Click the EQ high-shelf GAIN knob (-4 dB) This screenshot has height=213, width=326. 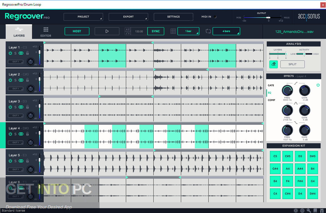point(304,91)
